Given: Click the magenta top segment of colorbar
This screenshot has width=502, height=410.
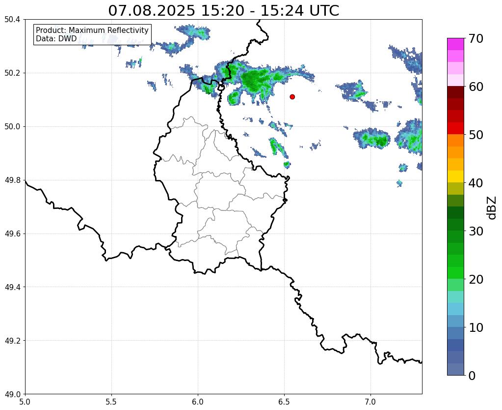Looking at the screenshot, I should point(455,44).
